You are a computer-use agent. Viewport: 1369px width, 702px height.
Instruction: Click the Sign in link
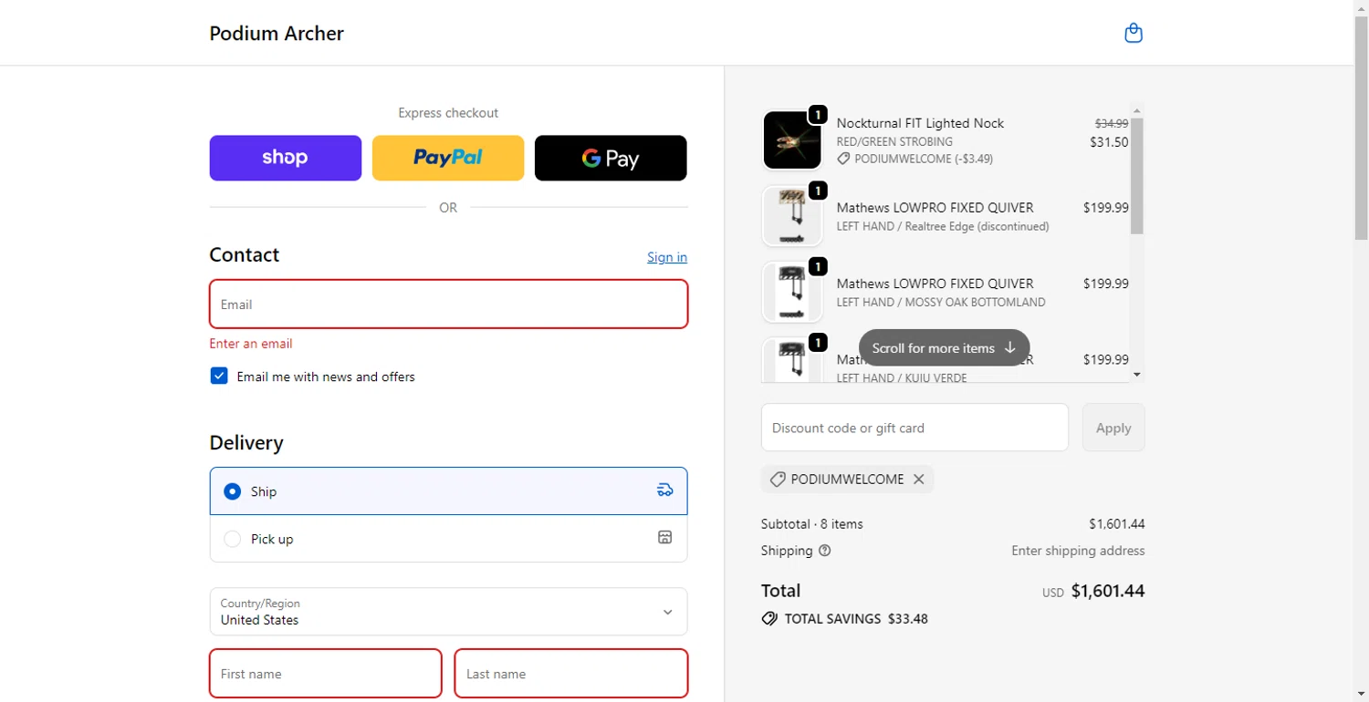[667, 257]
